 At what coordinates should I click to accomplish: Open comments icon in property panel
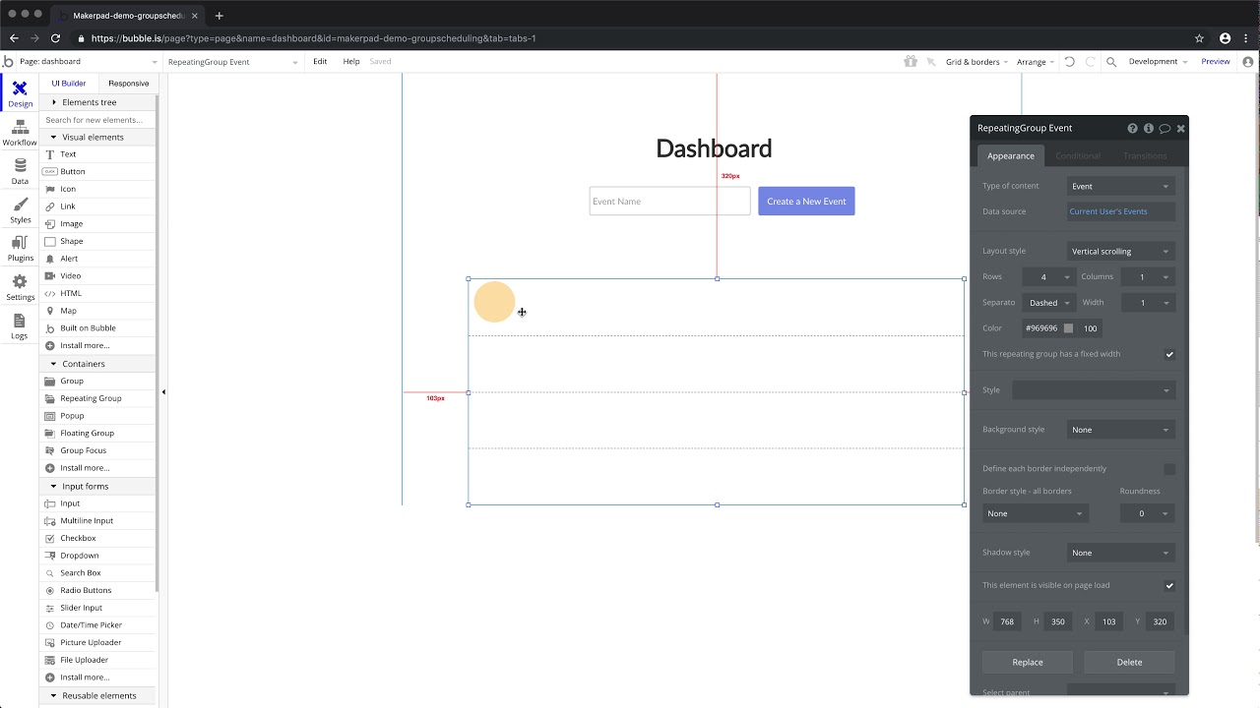[1165, 128]
